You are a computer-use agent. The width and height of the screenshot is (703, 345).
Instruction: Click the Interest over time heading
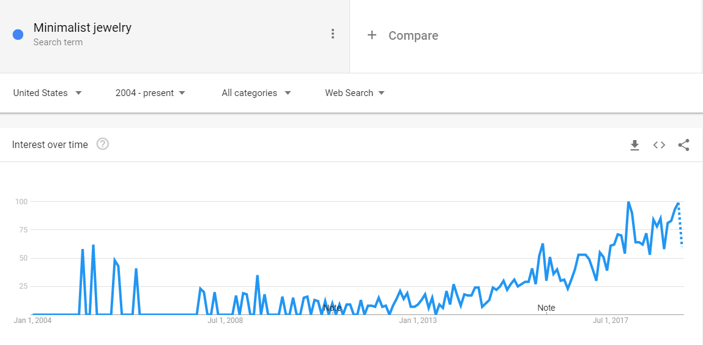tap(50, 145)
